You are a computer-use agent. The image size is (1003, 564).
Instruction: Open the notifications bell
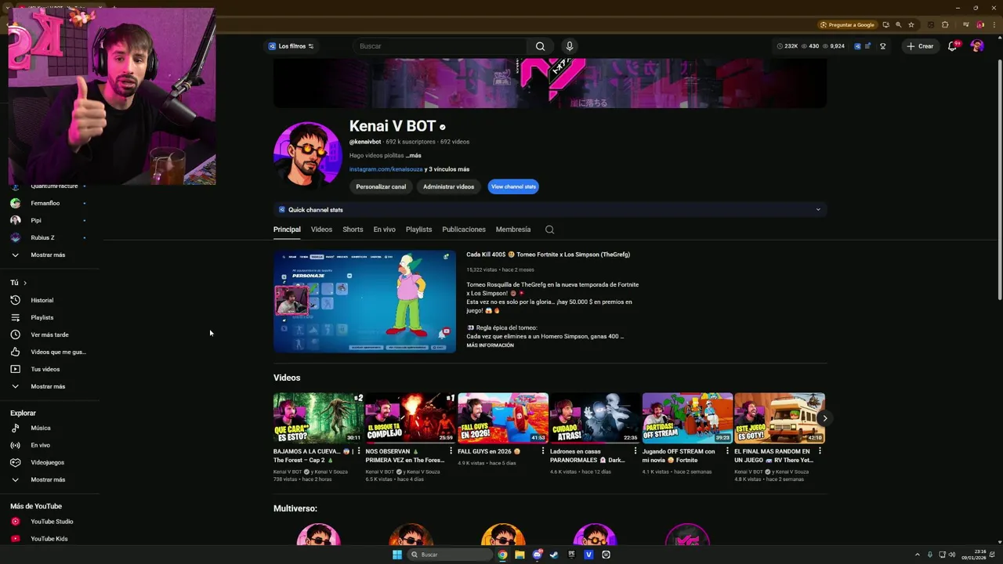(952, 46)
